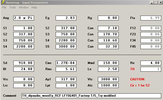Click the Fta field showing 6.99

pos(151,18)
